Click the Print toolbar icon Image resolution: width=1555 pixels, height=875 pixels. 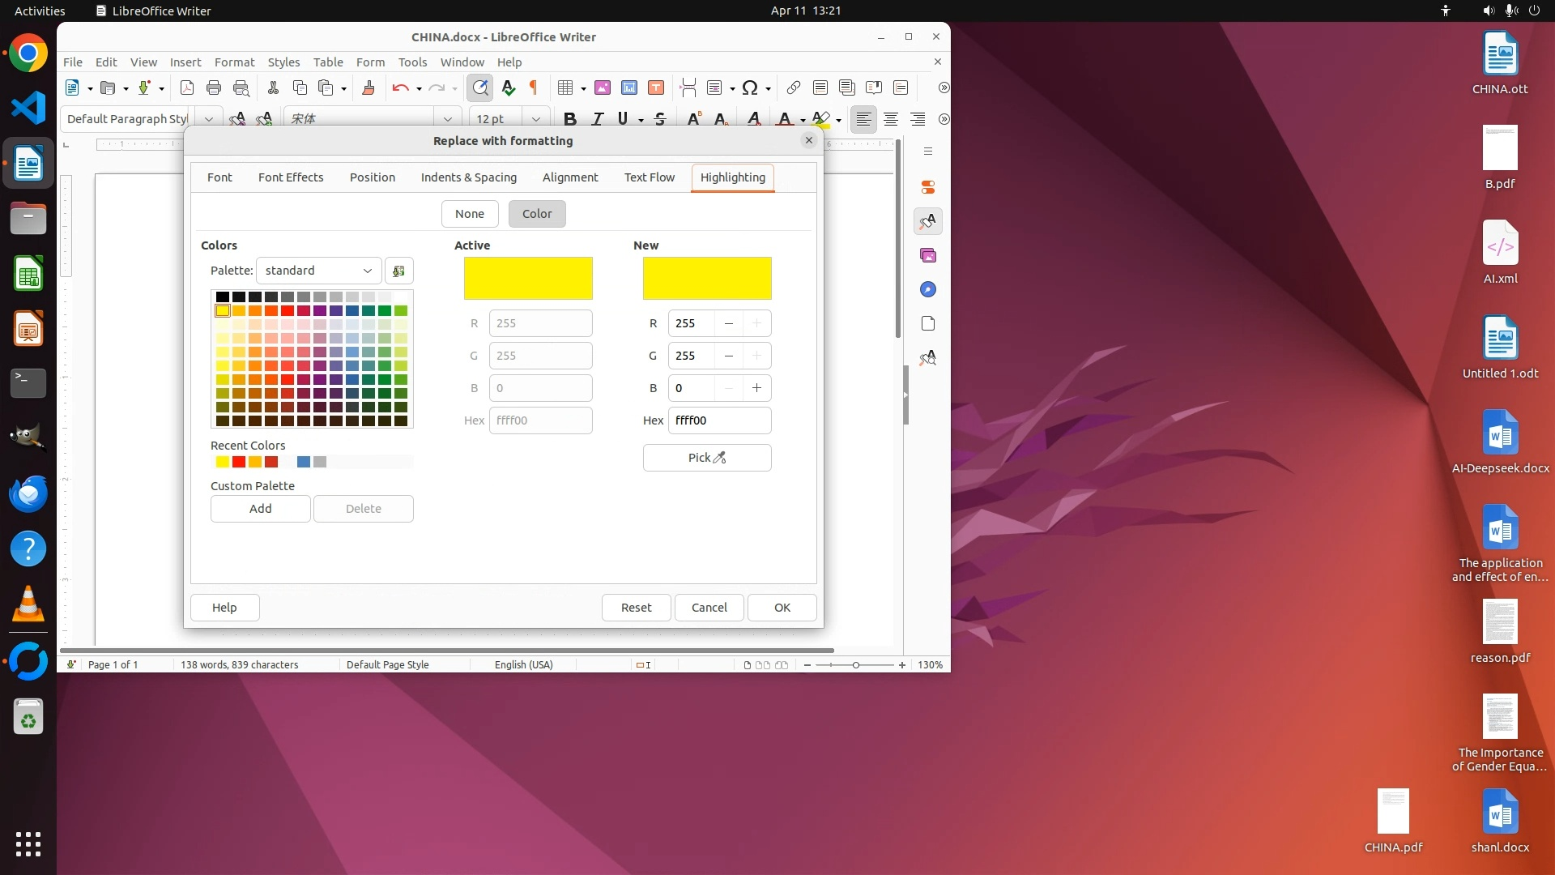tap(214, 87)
